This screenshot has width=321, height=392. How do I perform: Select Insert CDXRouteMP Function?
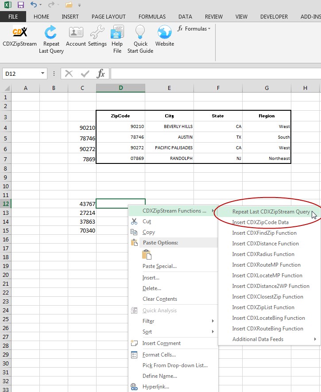point(269,265)
